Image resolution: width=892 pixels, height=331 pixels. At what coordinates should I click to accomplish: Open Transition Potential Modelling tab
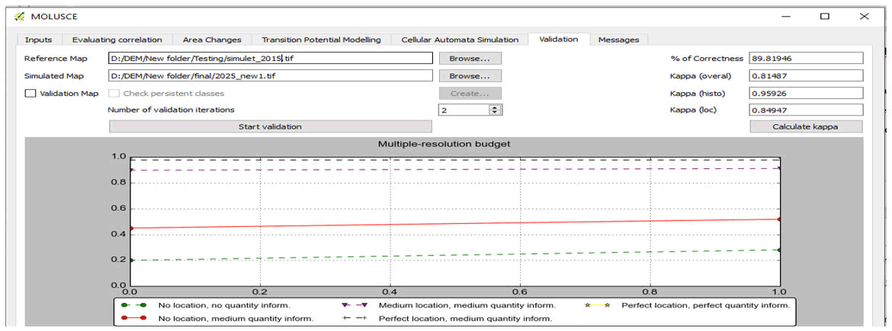[320, 40]
